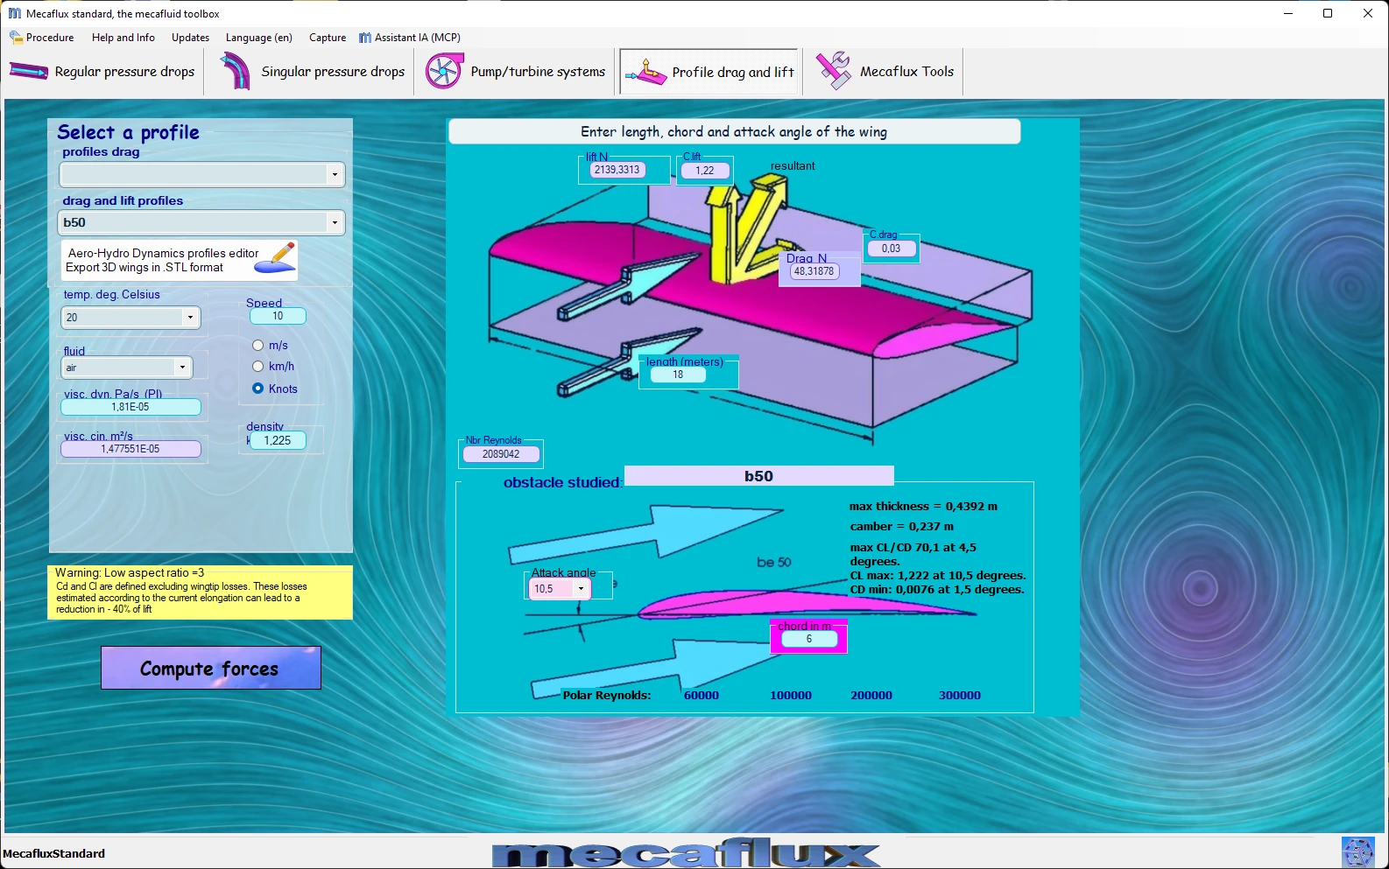Click the length (meters) input field
This screenshot has height=869, width=1389.
678,375
